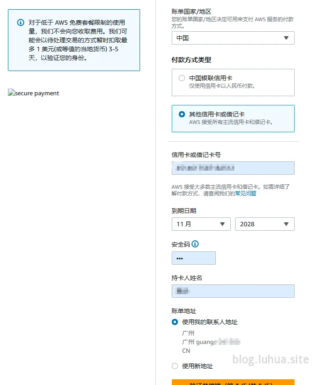Click the text AWS 接受所有主流信用卡和借记卡。
This screenshot has width=325, height=385.
231,122
